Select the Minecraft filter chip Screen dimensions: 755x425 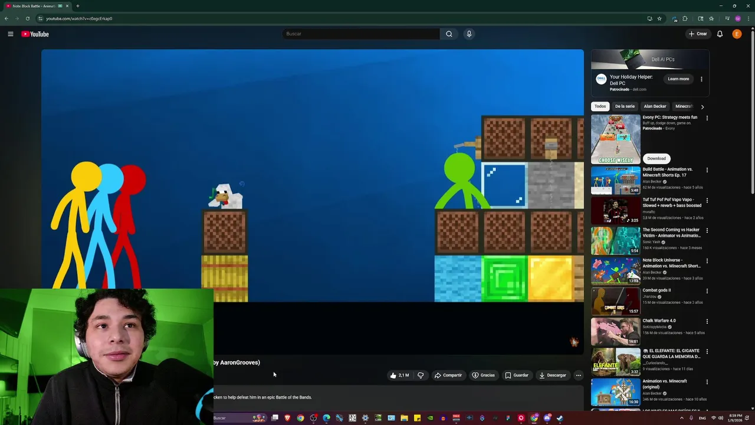click(684, 106)
